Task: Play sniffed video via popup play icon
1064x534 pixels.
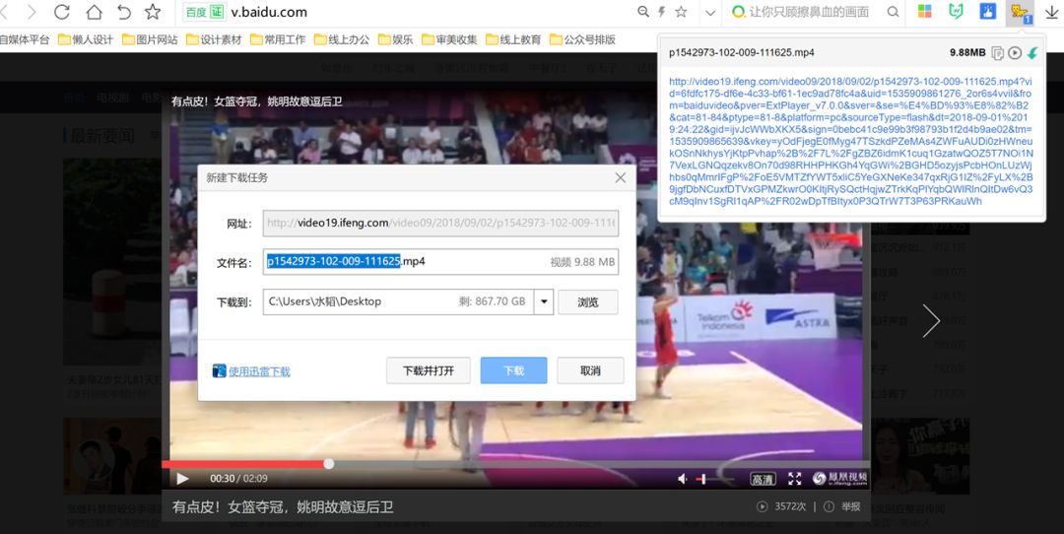Action: click(1015, 53)
